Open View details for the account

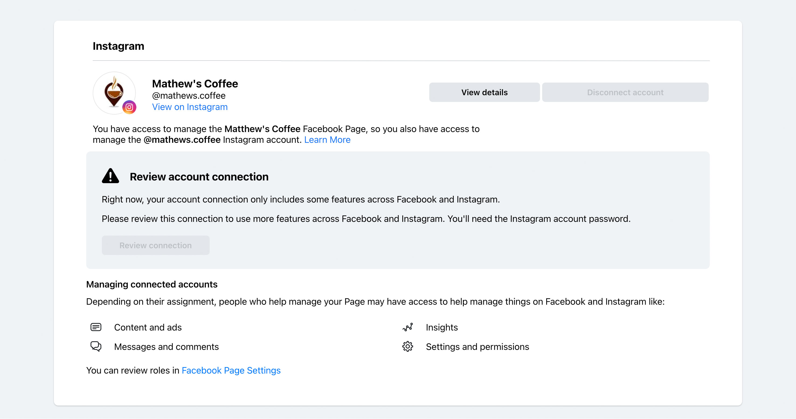click(484, 92)
